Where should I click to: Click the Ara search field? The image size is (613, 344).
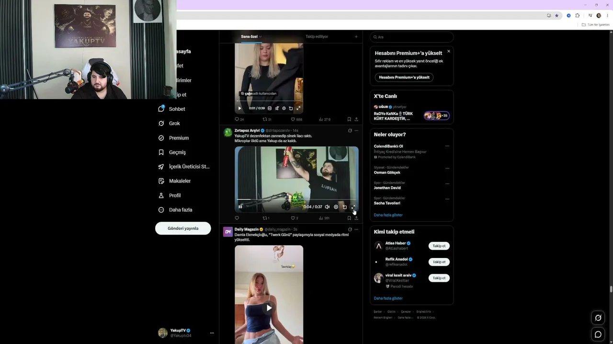(412, 37)
